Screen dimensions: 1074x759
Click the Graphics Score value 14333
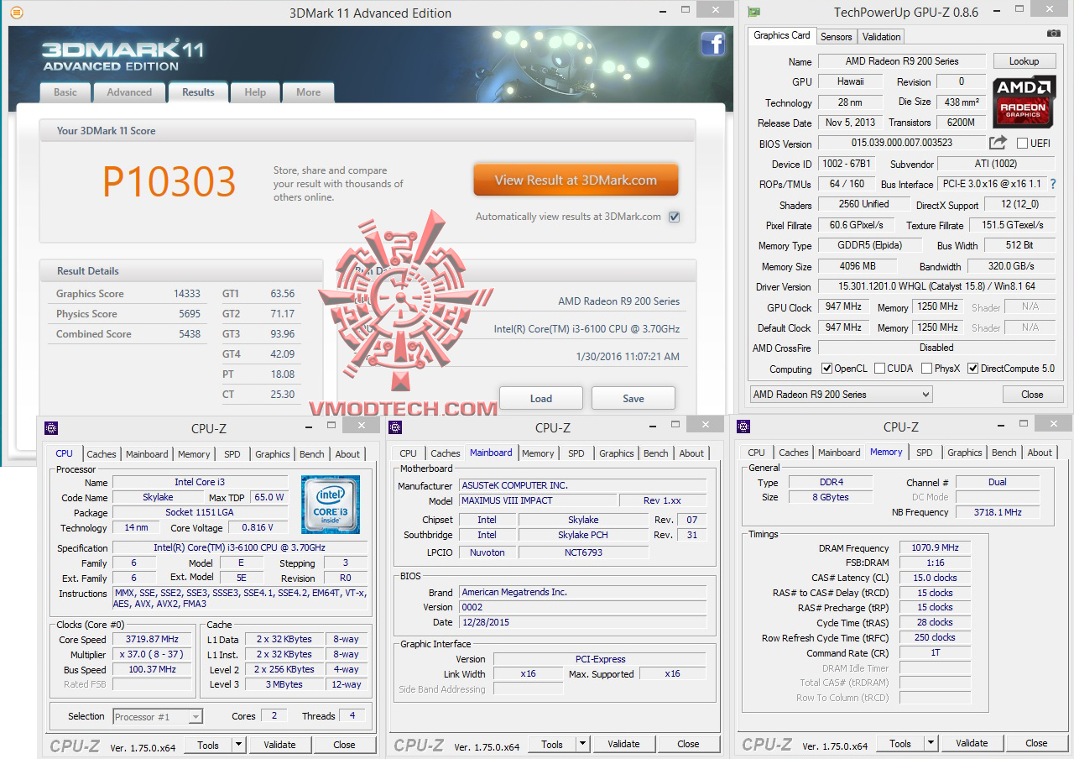pos(186,294)
